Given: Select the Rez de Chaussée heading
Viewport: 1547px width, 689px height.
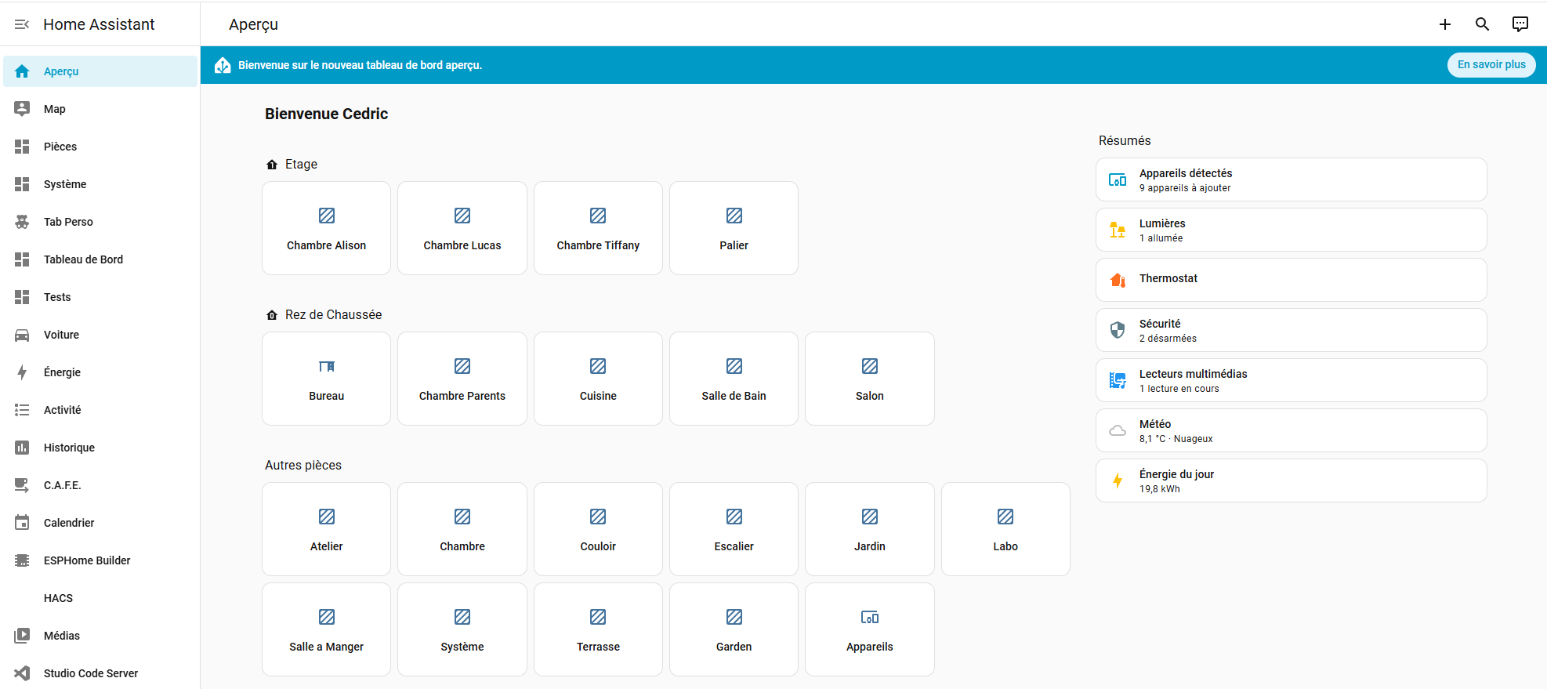Looking at the screenshot, I should pyautogui.click(x=333, y=314).
